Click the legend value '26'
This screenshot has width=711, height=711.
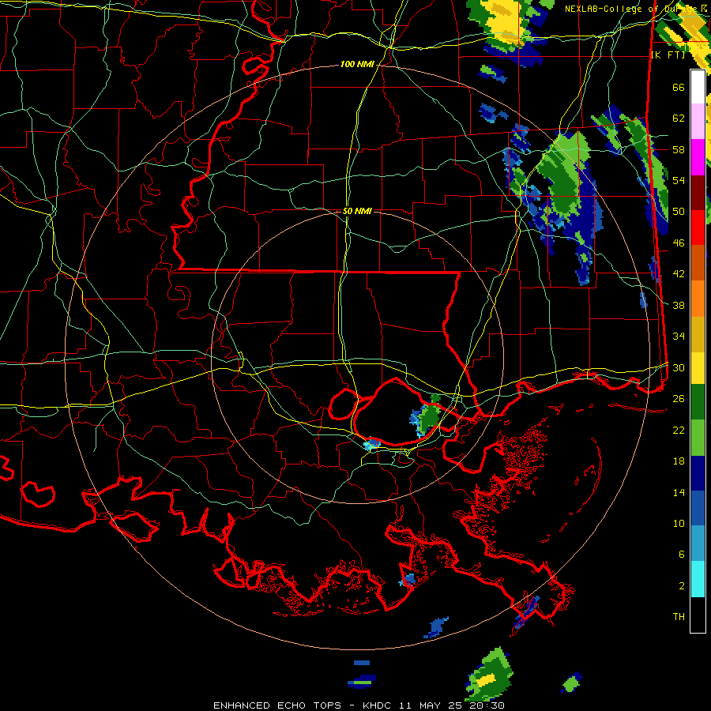point(679,399)
